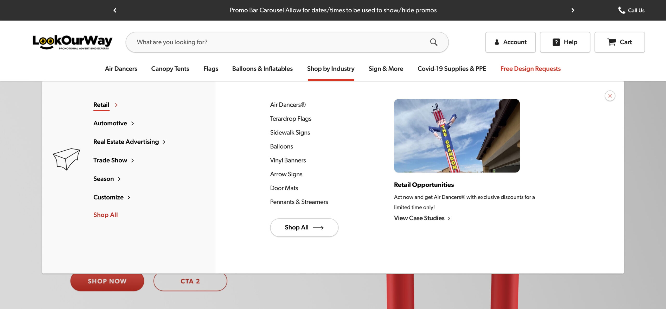Go to previous promo with left arrow
666x309 pixels.
pyautogui.click(x=115, y=10)
